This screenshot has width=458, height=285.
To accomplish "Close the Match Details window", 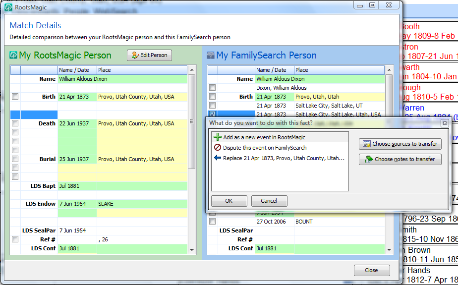I will pos(372,271).
